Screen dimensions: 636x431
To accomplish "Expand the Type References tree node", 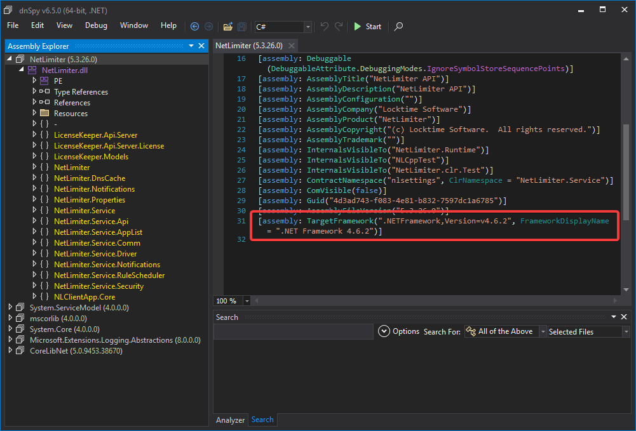I will pyautogui.click(x=34, y=92).
